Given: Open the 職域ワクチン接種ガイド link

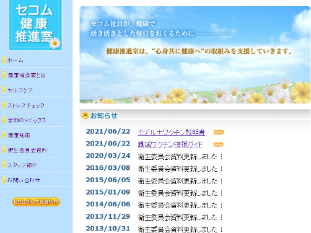Looking at the screenshot, I should [x=170, y=144].
